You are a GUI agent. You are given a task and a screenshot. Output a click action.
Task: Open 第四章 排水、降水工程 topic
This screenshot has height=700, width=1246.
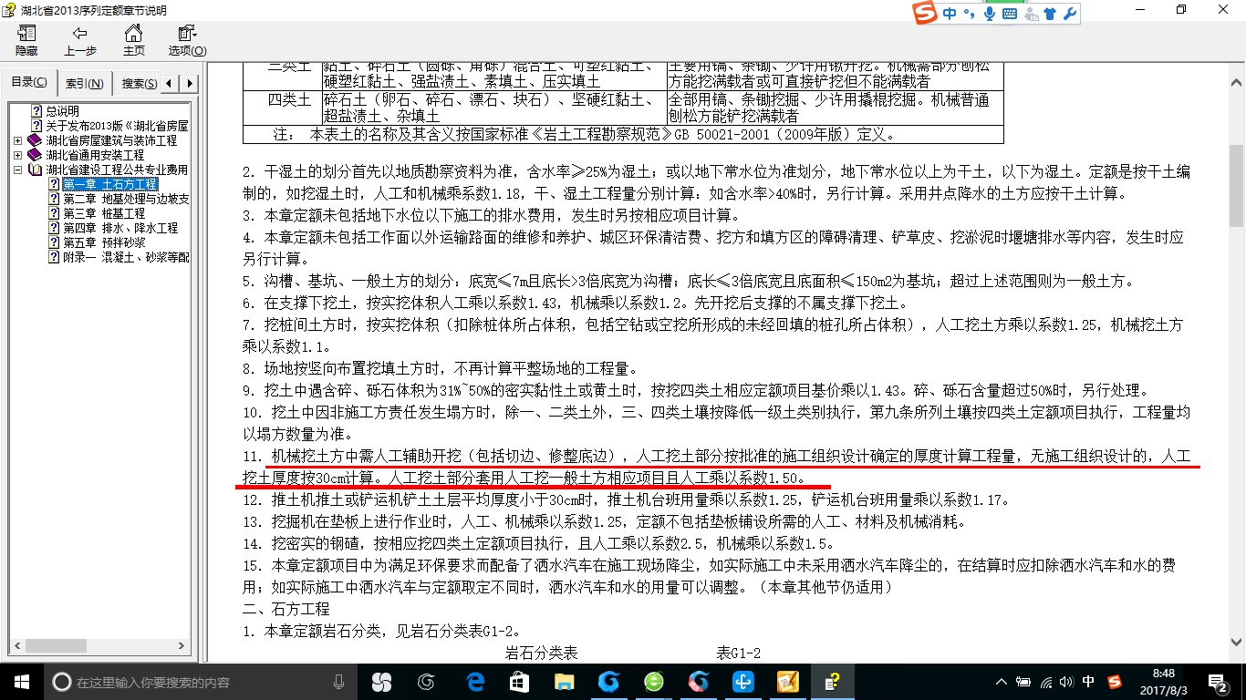point(119,228)
